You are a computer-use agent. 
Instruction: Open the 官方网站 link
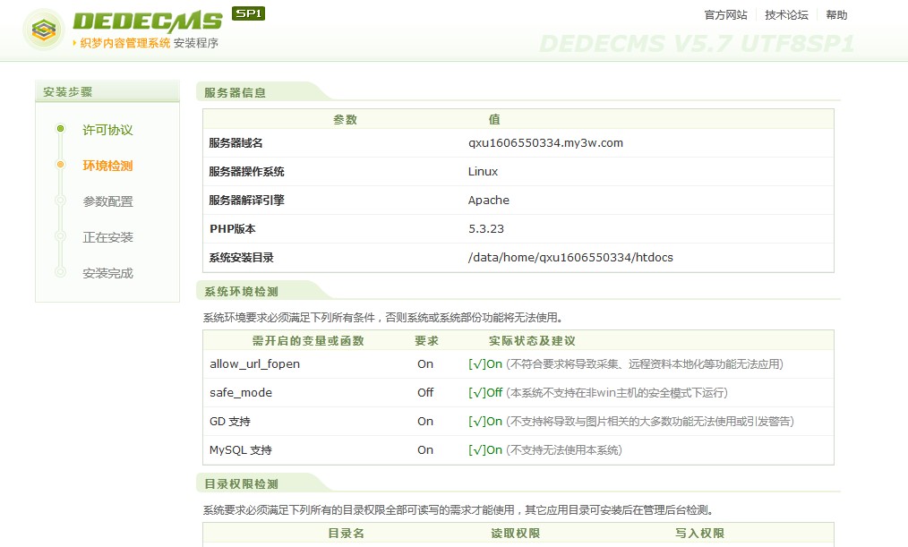point(725,15)
